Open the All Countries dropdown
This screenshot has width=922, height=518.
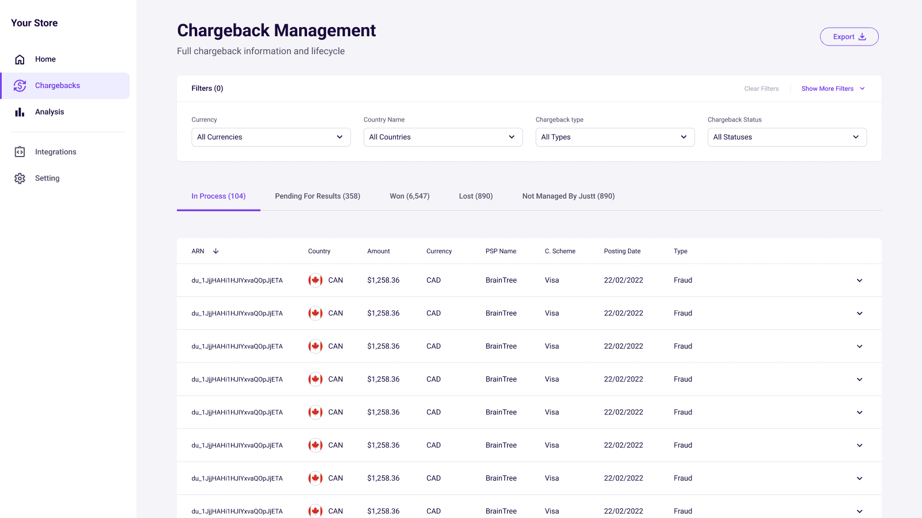coord(443,137)
